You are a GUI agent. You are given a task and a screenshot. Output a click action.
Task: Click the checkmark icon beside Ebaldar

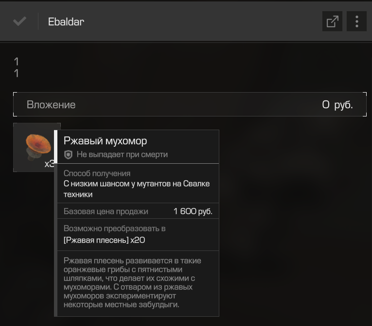(19, 21)
